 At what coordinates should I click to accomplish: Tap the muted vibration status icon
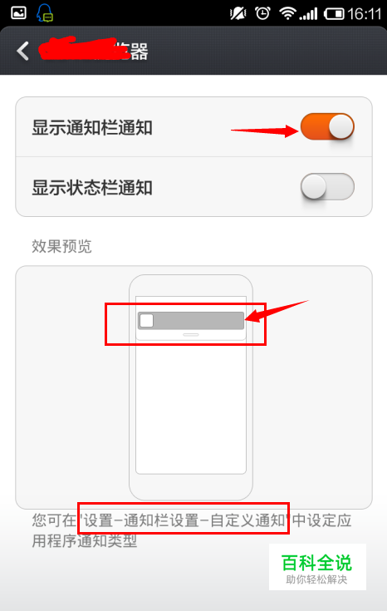tap(238, 14)
